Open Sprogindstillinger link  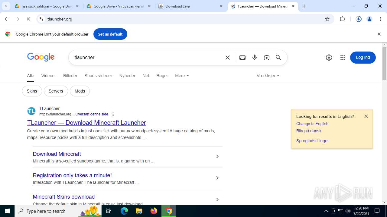(x=312, y=141)
